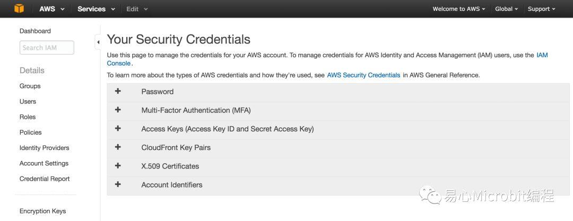This screenshot has height=221, width=573.
Task: Expand Multi-Factor Authentication (MFA) plus icon
Action: tap(118, 110)
